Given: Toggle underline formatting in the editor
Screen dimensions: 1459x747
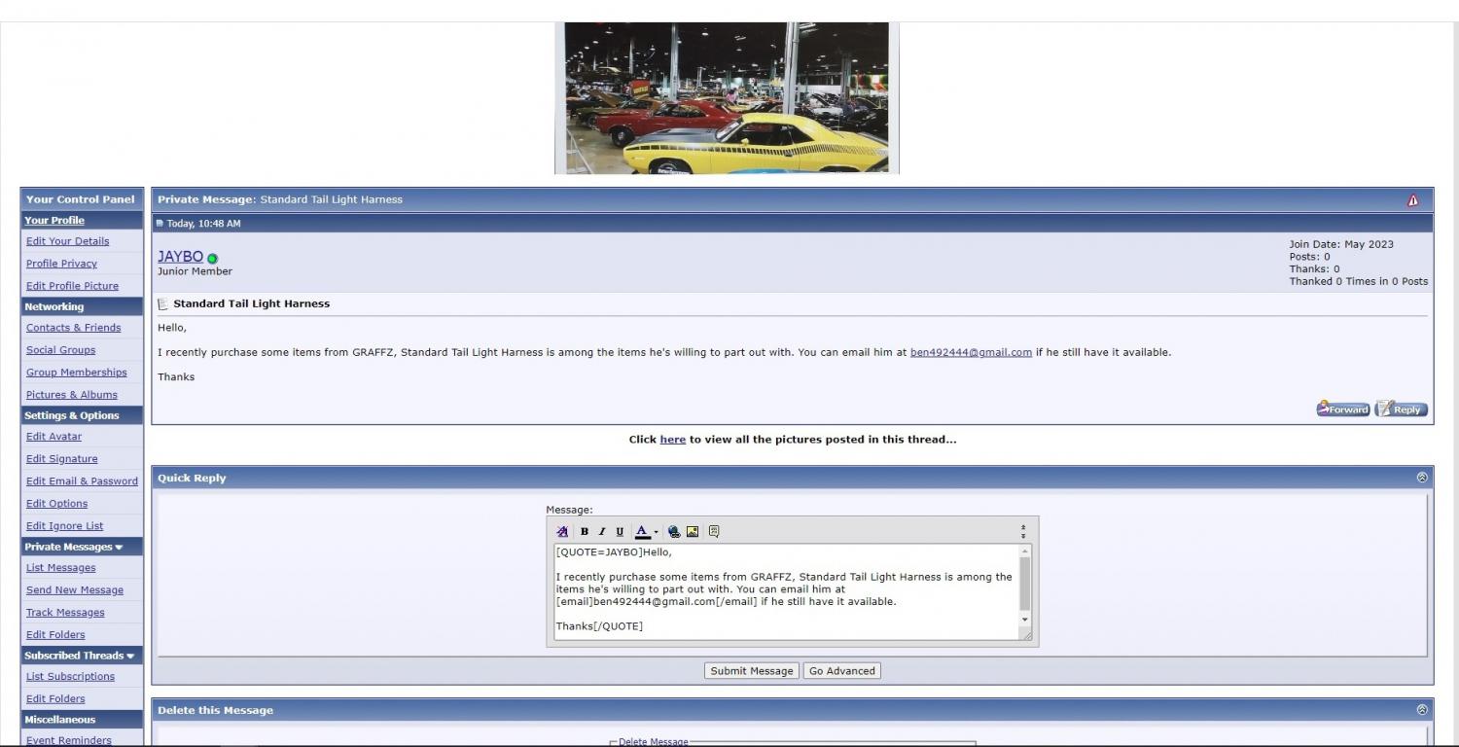Looking at the screenshot, I should pos(620,532).
